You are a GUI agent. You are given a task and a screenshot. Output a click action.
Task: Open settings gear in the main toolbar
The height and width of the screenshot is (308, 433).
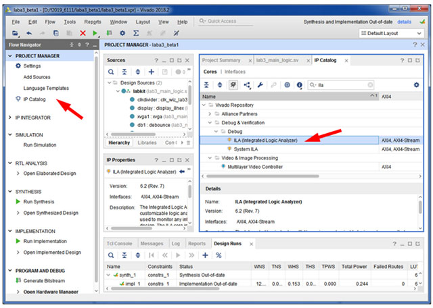point(122,33)
